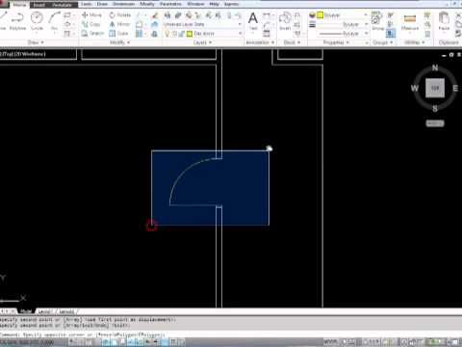462x347 pixels.
Task: Click ViewCube East compass label
Action: point(455,88)
